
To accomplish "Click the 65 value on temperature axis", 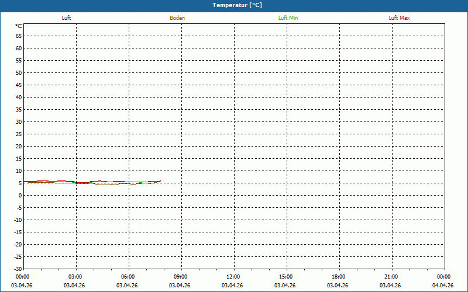I will tap(19, 36).
